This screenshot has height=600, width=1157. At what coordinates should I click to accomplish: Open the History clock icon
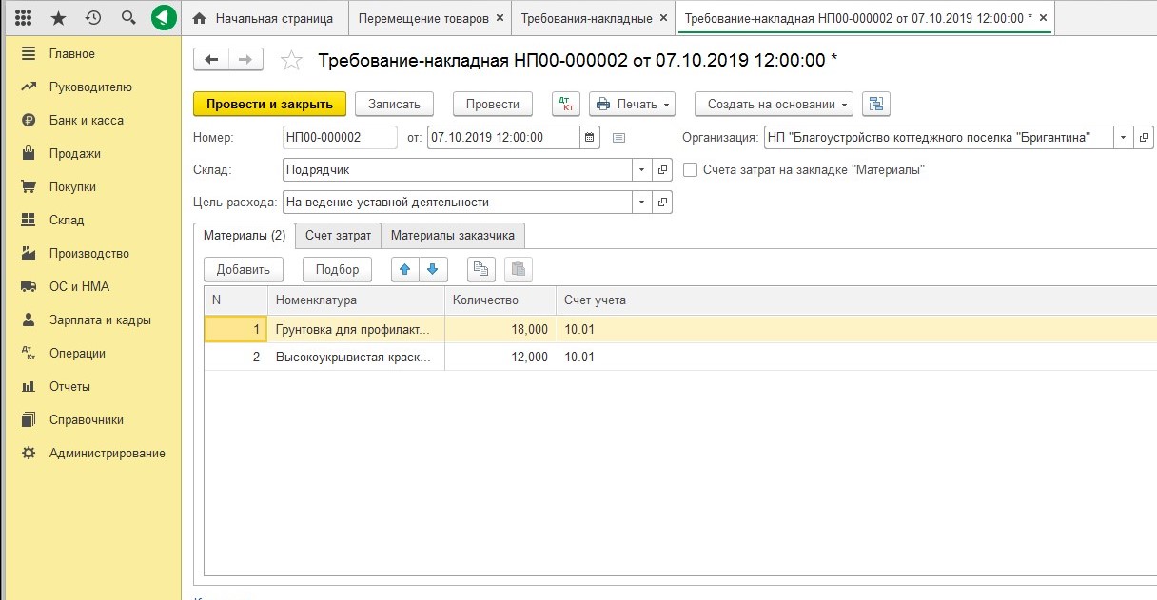pos(93,18)
